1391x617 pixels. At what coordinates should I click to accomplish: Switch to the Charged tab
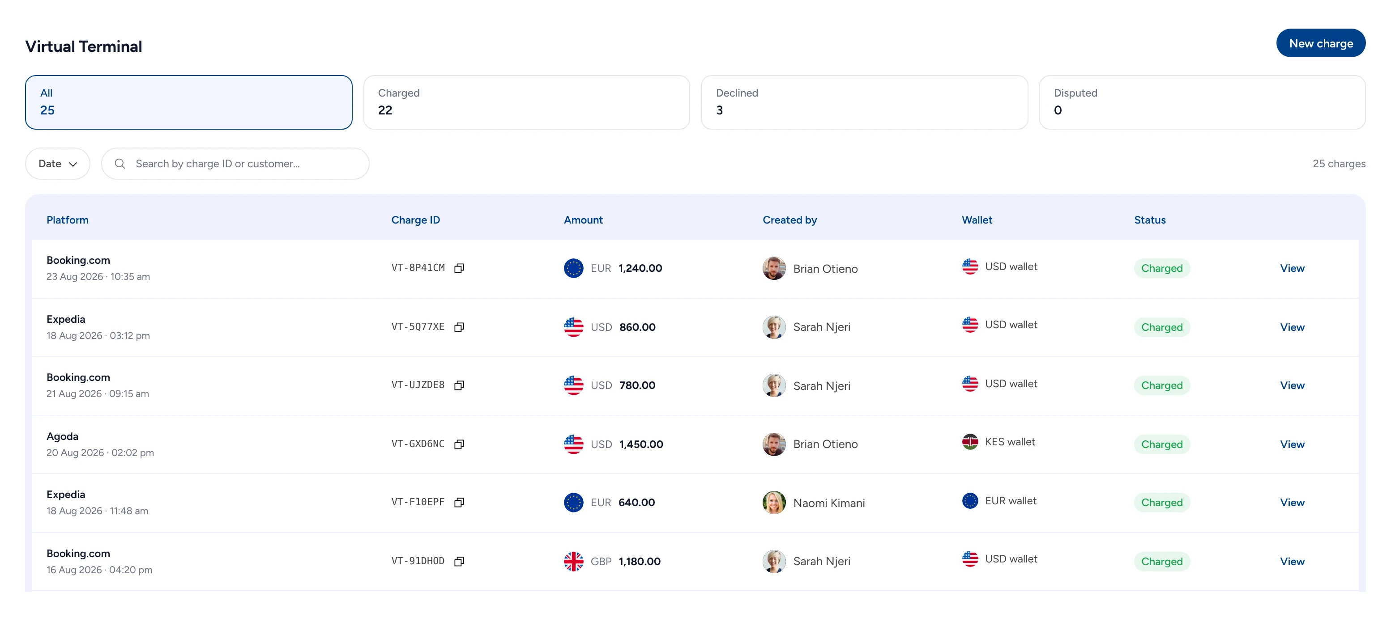[x=526, y=102]
